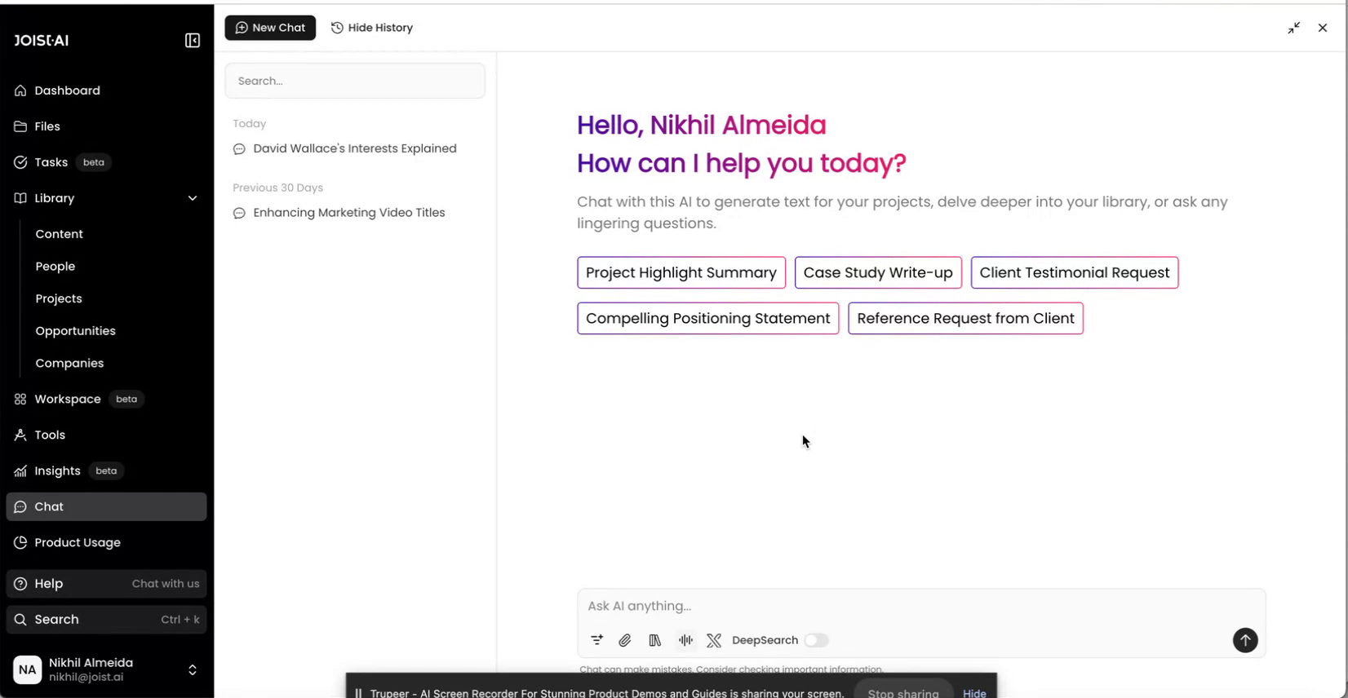This screenshot has height=698, width=1348.
Task: Click the Insights chart icon
Action: (20, 470)
